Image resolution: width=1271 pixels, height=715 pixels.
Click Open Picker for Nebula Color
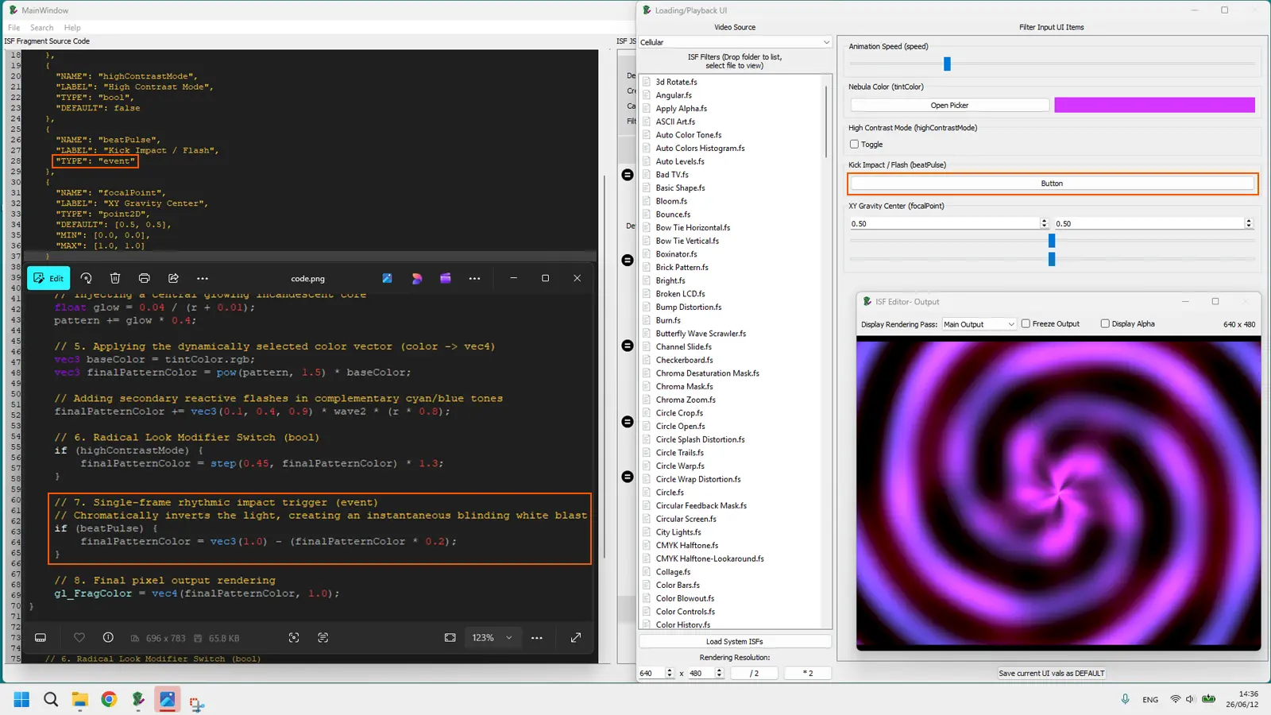949,105
